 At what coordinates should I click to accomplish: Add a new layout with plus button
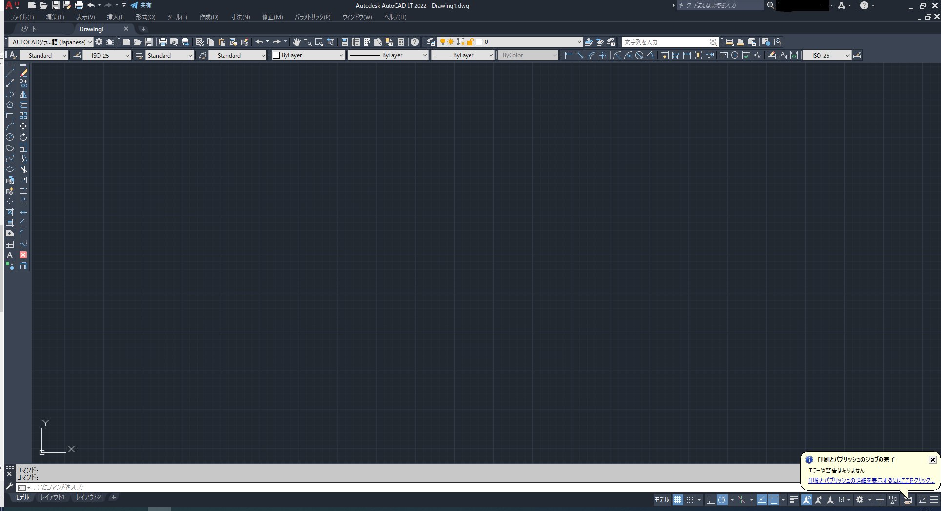click(x=113, y=497)
